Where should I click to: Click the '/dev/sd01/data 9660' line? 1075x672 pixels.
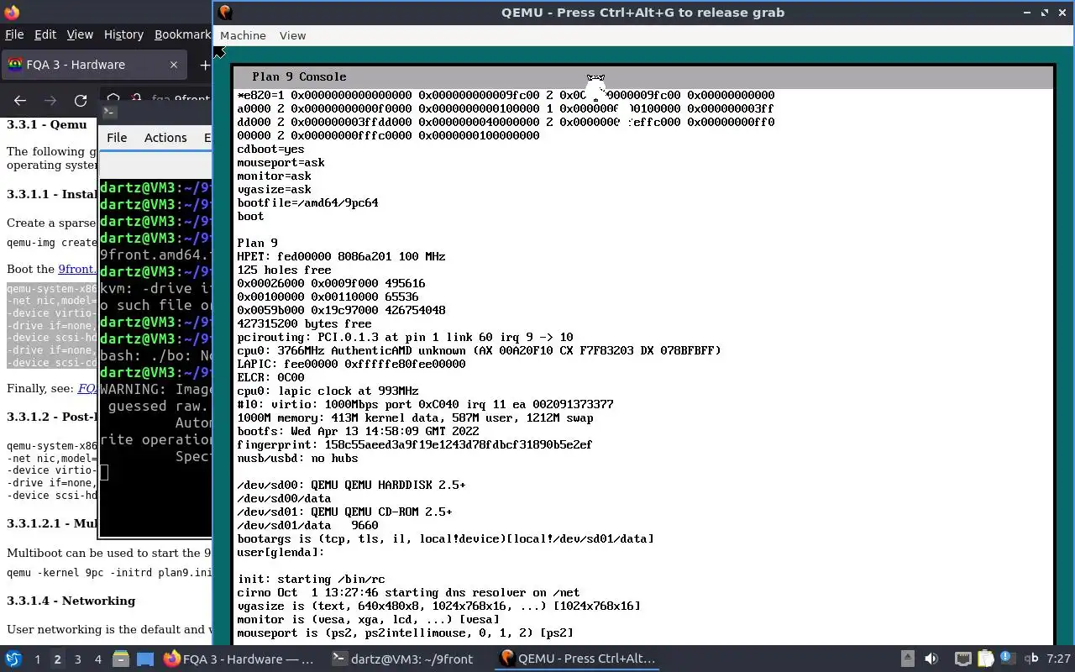(x=307, y=525)
